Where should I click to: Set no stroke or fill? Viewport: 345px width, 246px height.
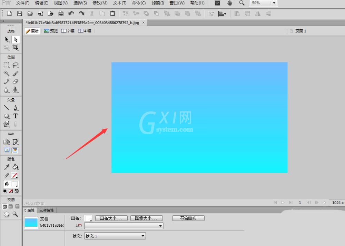coord(11,191)
